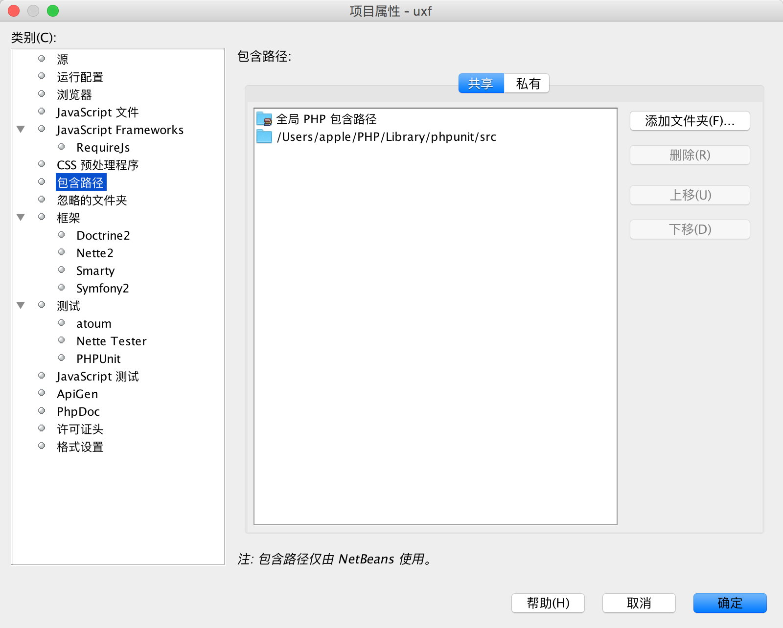783x628 pixels.
Task: Open Nette Tester settings
Action: click(x=112, y=341)
